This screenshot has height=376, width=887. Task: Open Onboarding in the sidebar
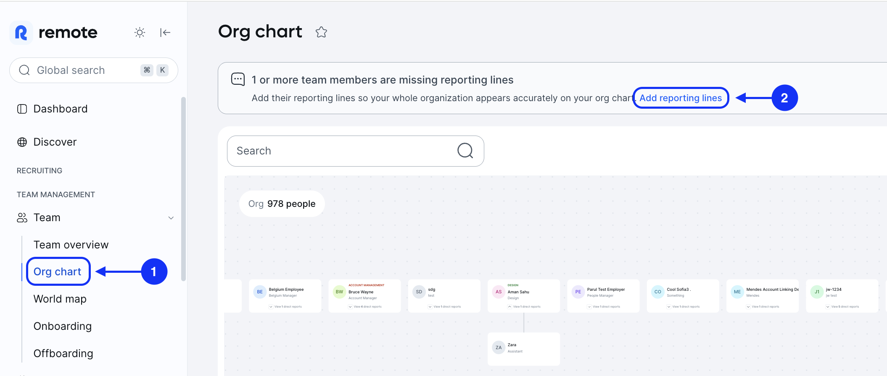point(63,326)
